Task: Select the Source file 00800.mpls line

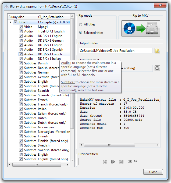Action: pyautogui.click(x=111, y=120)
